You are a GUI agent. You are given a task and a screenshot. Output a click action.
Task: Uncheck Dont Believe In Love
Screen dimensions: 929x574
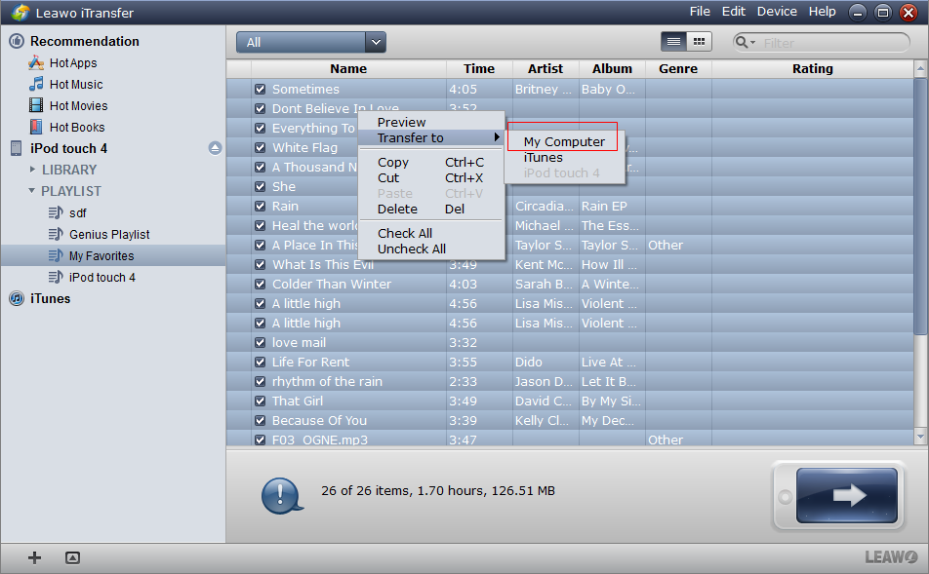click(x=261, y=109)
